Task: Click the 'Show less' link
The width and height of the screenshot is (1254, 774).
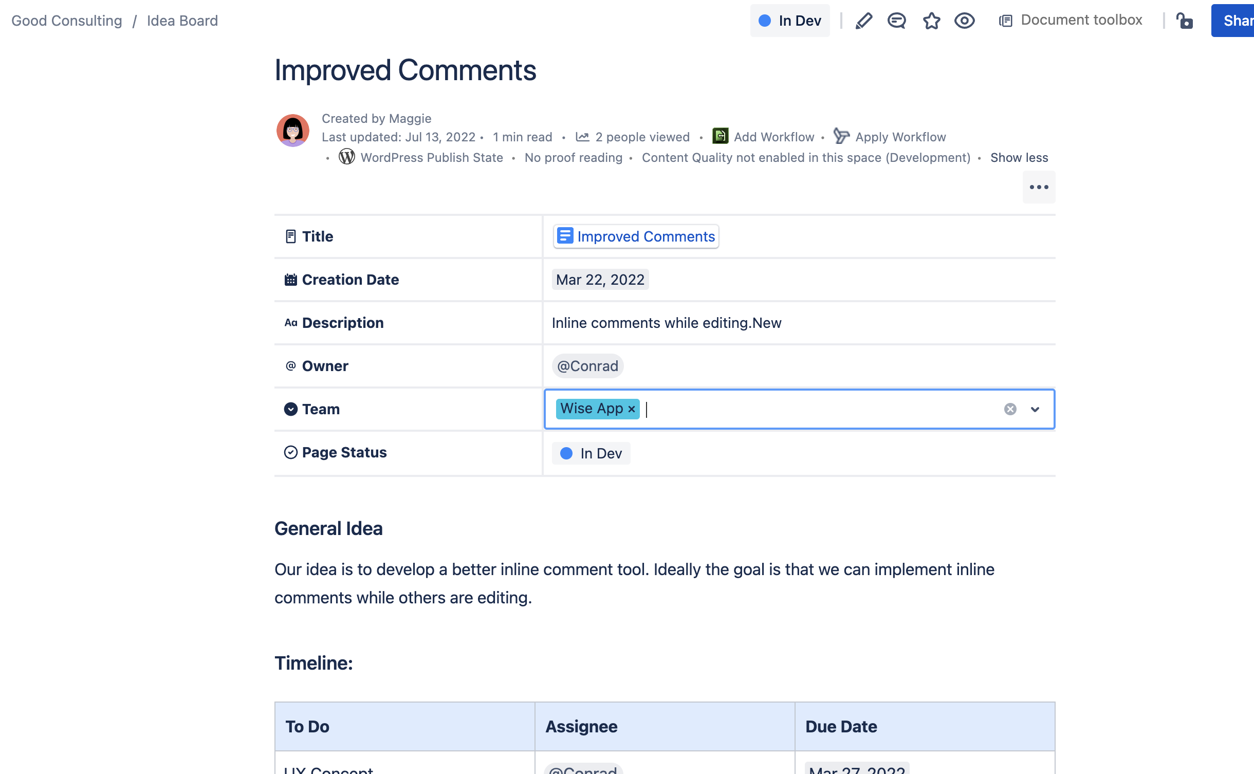Action: (1019, 157)
